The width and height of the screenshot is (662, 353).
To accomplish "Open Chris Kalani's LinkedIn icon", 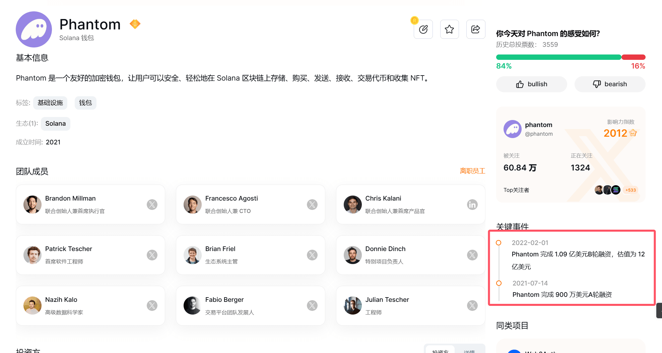I will click(472, 204).
